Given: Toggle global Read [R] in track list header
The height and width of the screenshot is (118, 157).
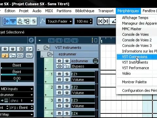Looking at the screenshot, I should tap(67, 41).
